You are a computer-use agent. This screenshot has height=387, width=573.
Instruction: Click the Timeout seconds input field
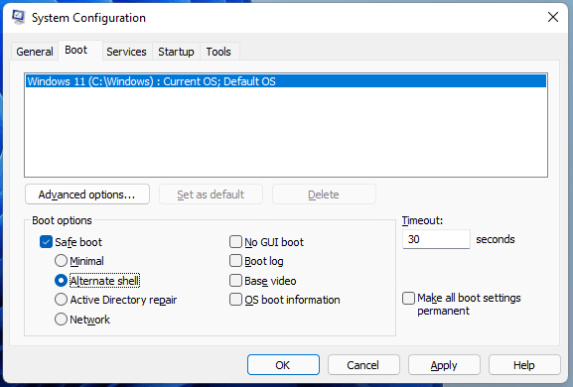(x=436, y=239)
